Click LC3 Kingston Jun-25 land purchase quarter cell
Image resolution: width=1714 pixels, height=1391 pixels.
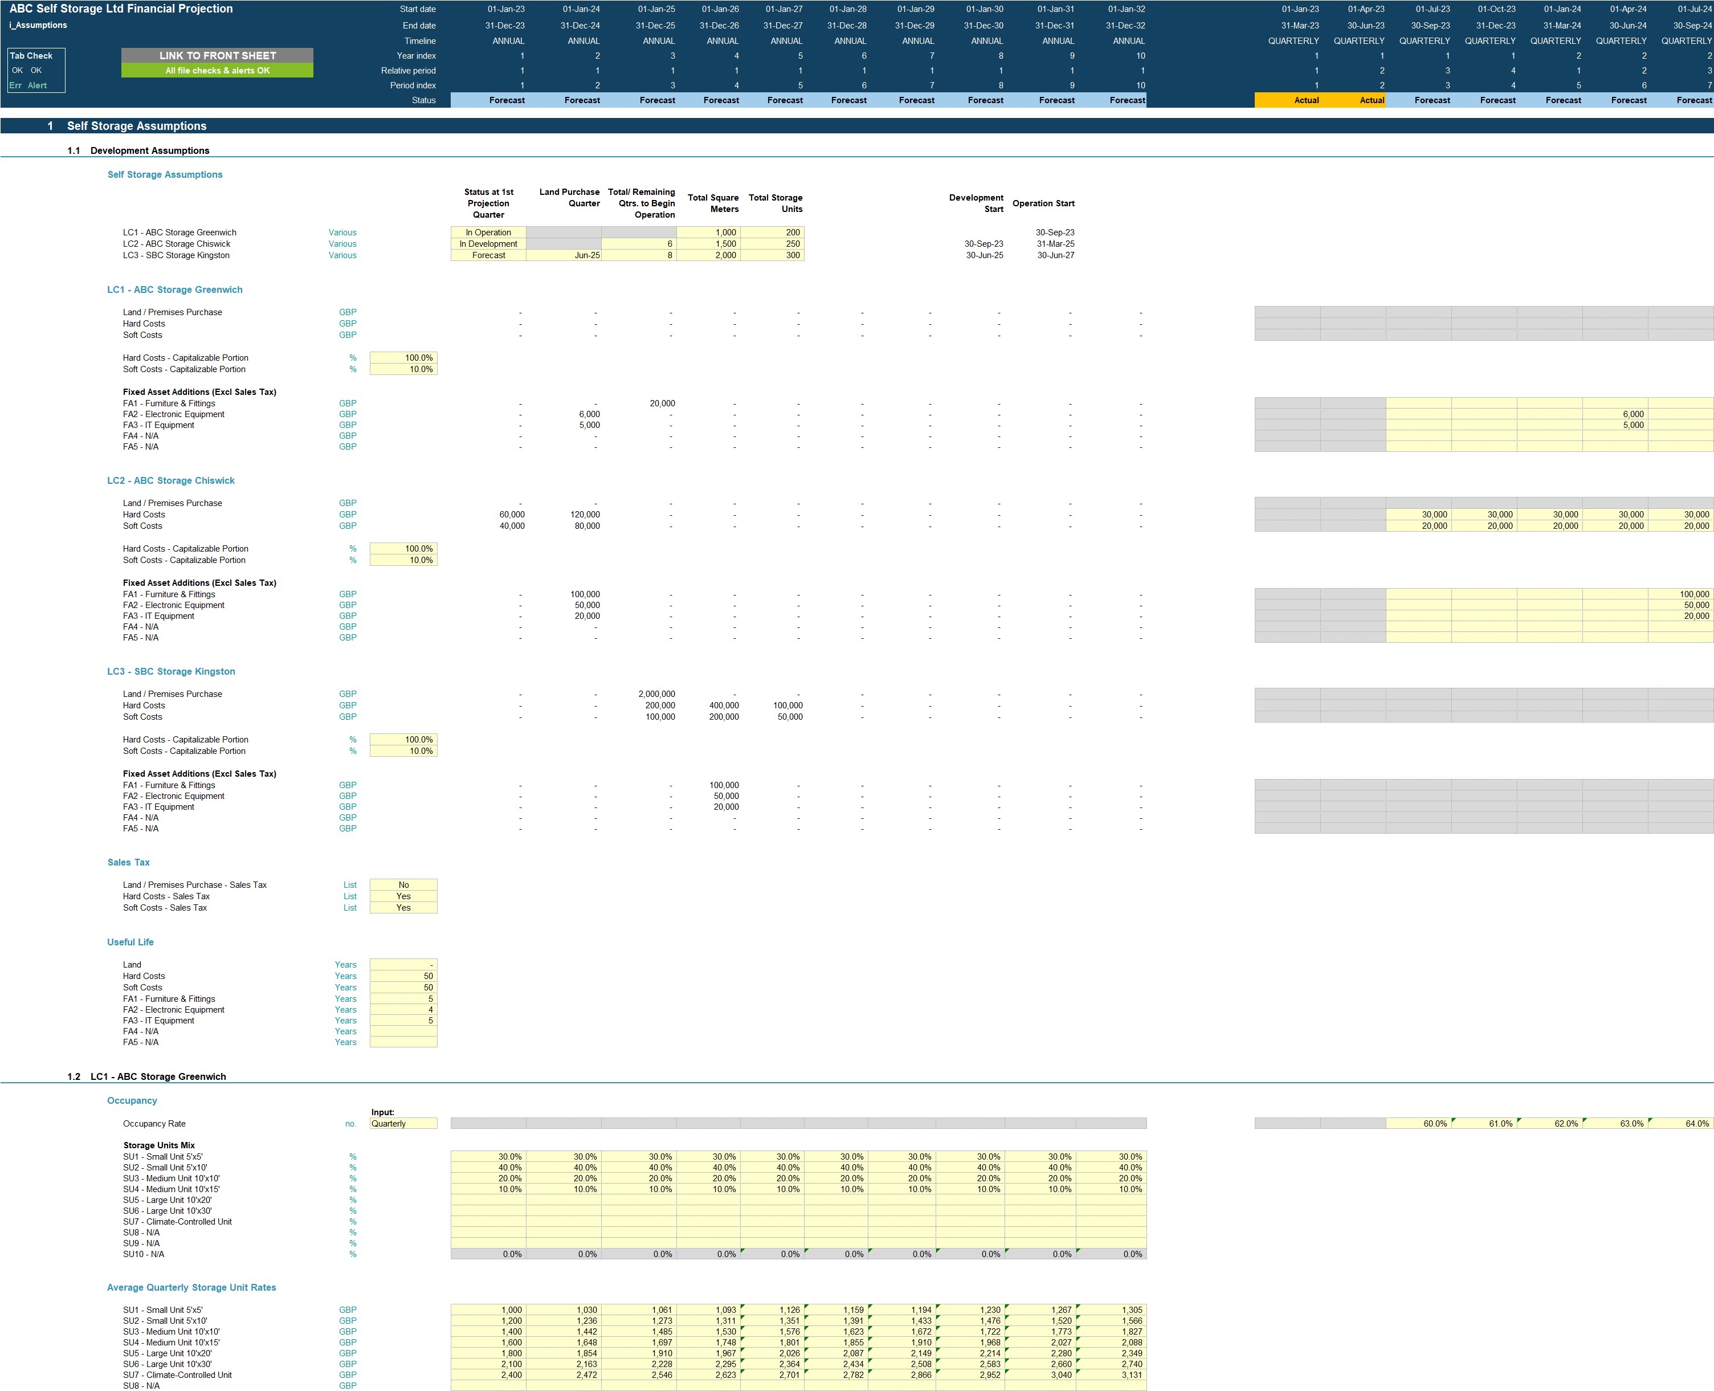tap(564, 255)
